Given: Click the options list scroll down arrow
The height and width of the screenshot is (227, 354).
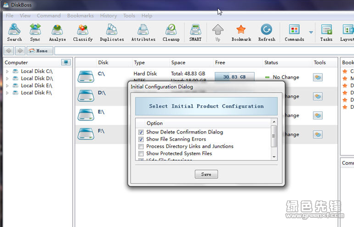Looking at the screenshot, I should pyautogui.click(x=274, y=157).
